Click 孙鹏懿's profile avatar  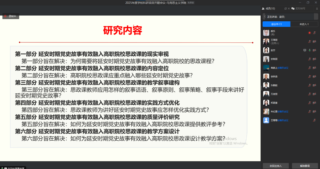[x=266, y=85]
